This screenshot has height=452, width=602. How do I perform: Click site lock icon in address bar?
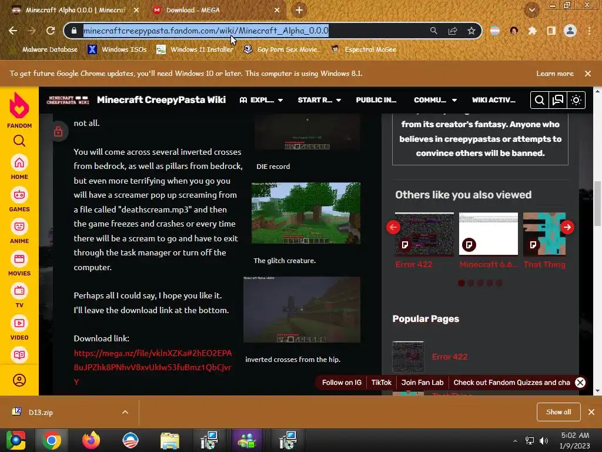[x=75, y=31]
